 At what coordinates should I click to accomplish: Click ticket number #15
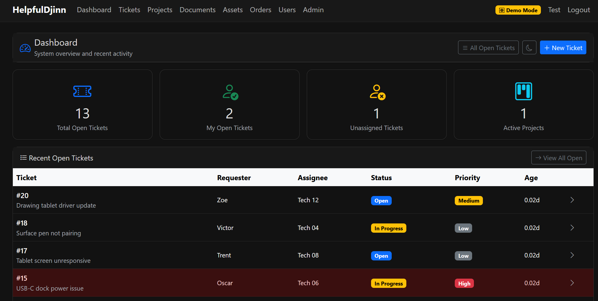pos(22,278)
